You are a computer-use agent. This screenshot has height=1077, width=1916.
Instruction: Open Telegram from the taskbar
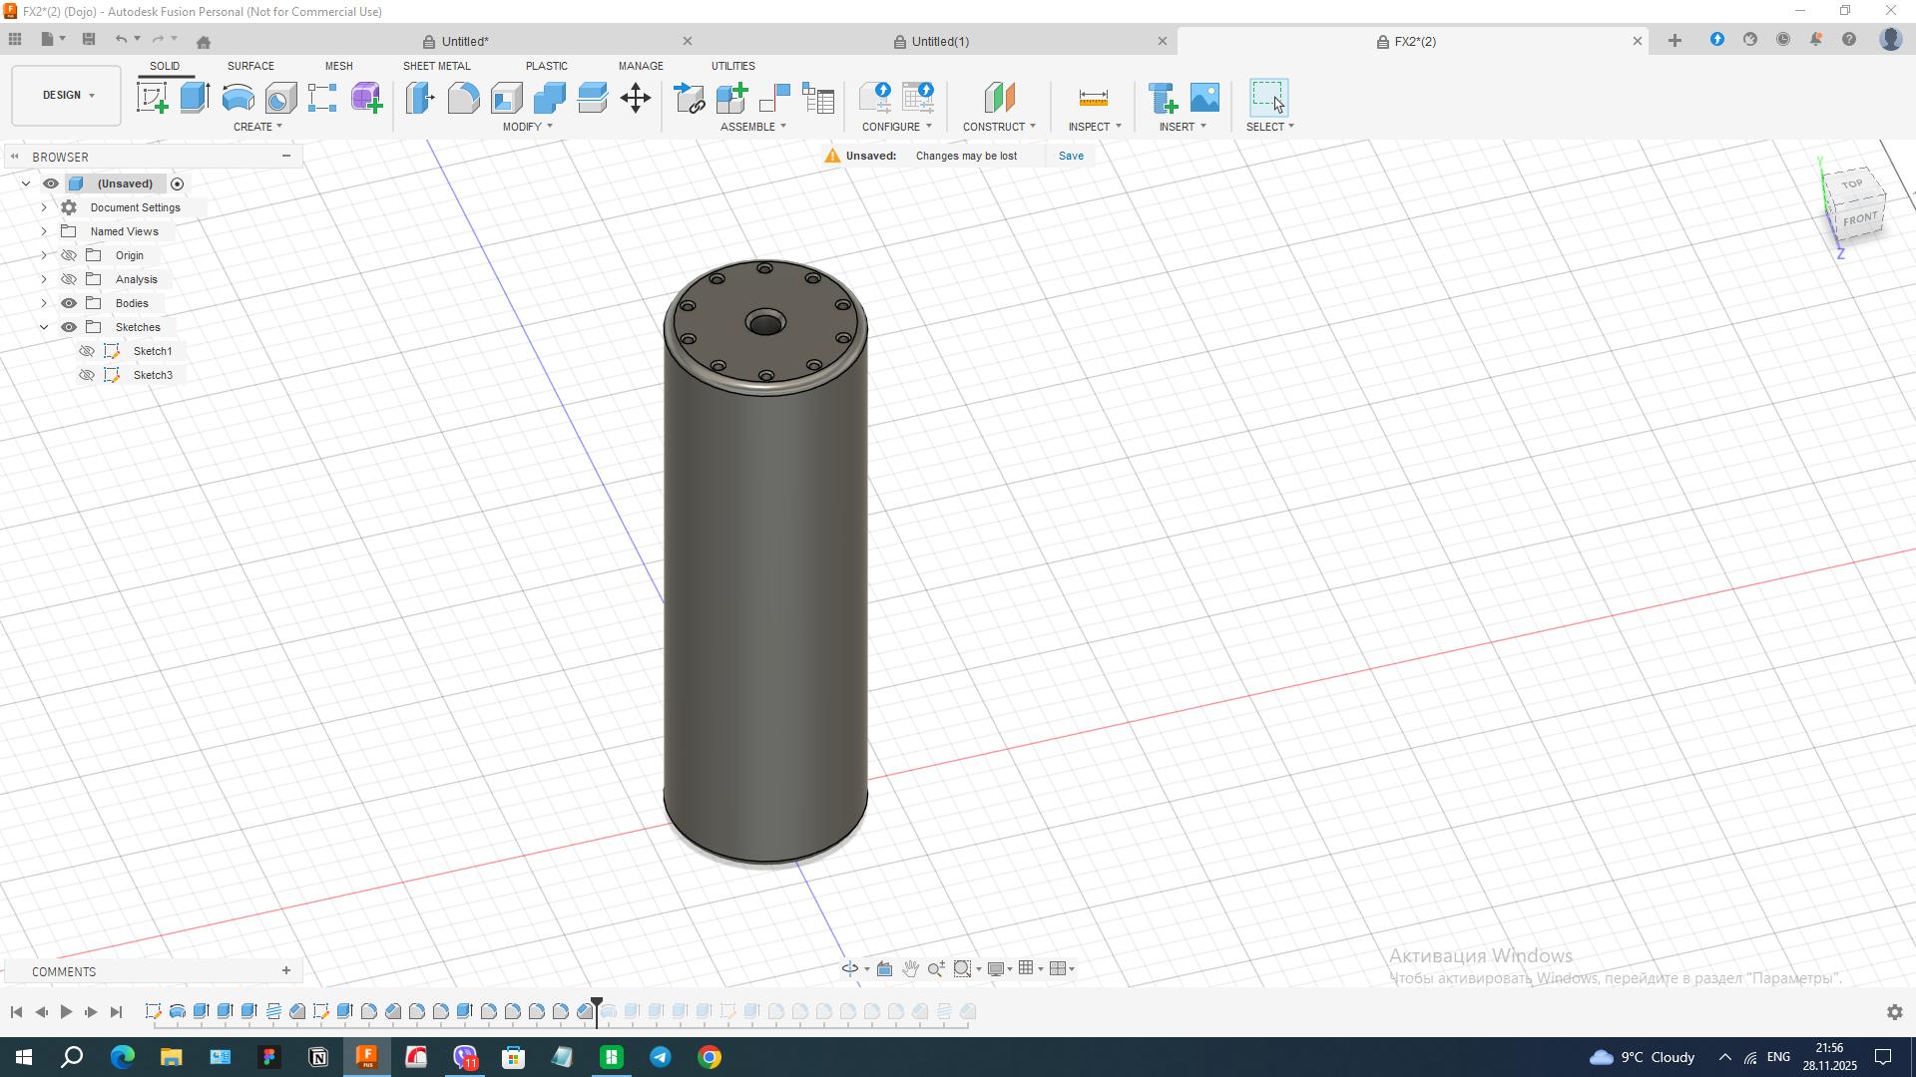click(661, 1057)
